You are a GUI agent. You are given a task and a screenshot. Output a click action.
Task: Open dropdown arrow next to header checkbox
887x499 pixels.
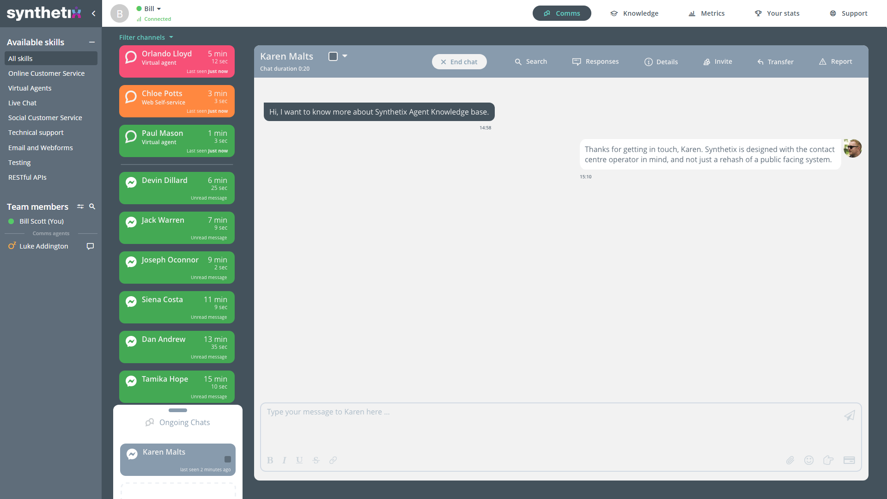[x=345, y=56]
